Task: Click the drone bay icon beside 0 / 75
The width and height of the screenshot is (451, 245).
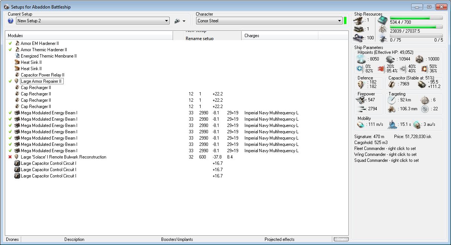Action: (383, 38)
